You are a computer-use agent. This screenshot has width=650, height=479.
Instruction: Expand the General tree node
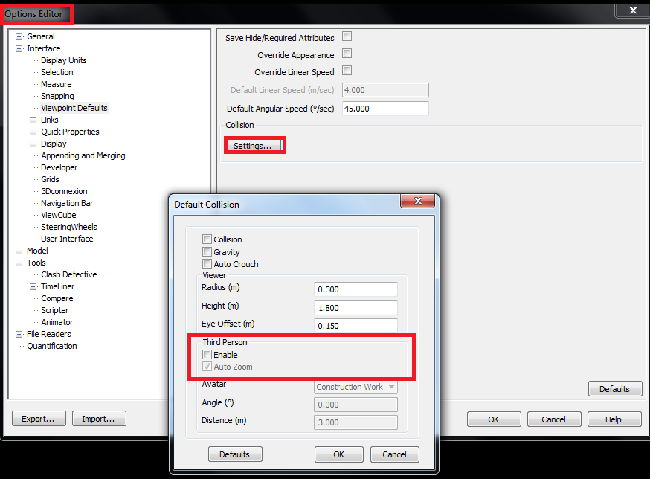click(x=17, y=36)
